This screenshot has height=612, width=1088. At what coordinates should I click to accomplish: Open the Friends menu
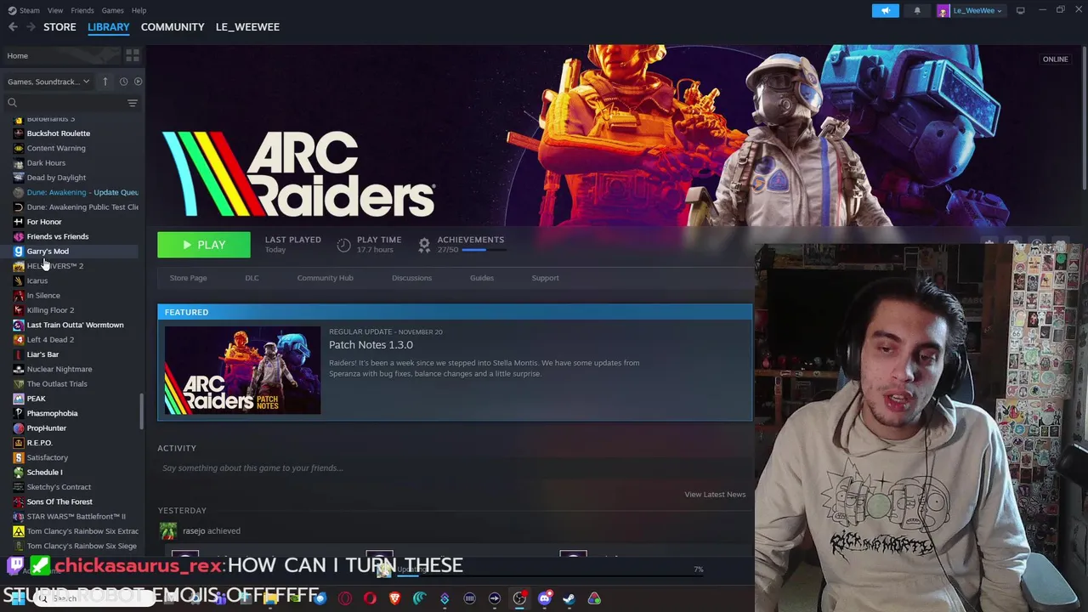tap(82, 10)
